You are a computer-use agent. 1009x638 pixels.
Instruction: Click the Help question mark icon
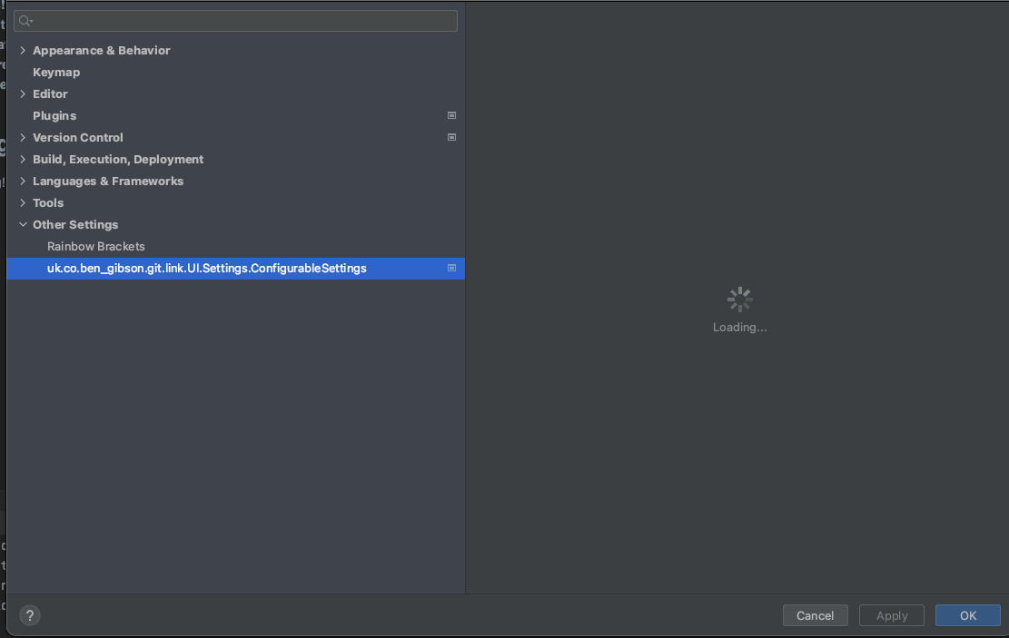[x=29, y=615]
